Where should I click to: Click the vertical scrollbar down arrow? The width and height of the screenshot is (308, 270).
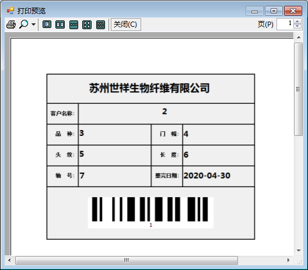point(299,251)
